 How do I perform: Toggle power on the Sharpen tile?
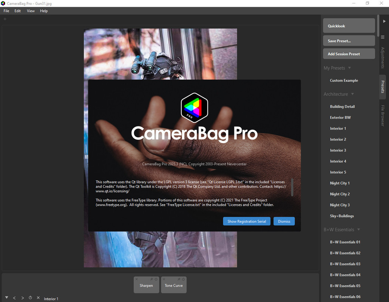(x=156, y=279)
